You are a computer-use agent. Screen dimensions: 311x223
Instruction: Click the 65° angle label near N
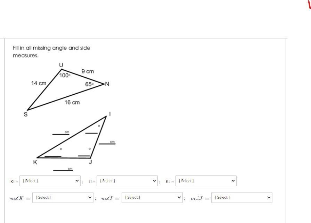coord(89,84)
